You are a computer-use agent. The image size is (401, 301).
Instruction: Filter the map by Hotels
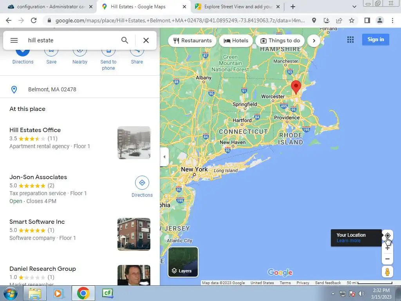(236, 41)
